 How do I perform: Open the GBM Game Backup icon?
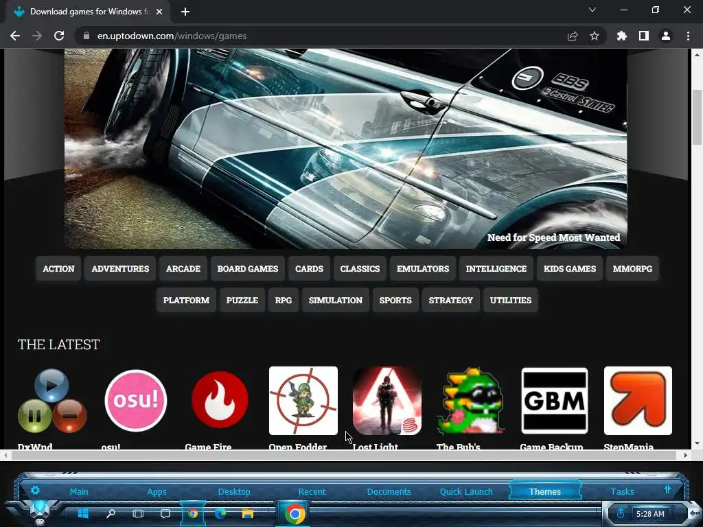555,401
